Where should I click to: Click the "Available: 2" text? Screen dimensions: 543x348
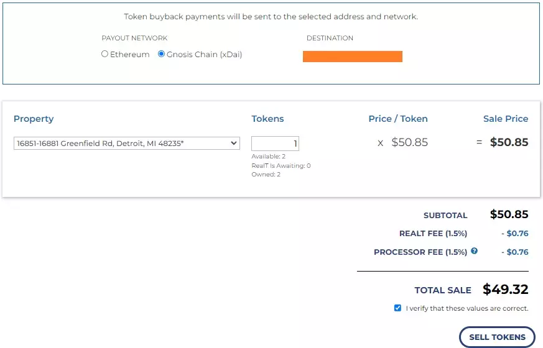click(269, 157)
